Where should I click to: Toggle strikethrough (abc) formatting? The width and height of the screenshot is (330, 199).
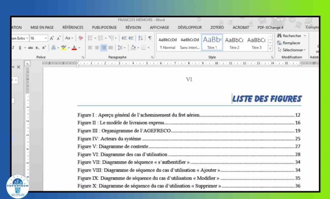(30, 48)
